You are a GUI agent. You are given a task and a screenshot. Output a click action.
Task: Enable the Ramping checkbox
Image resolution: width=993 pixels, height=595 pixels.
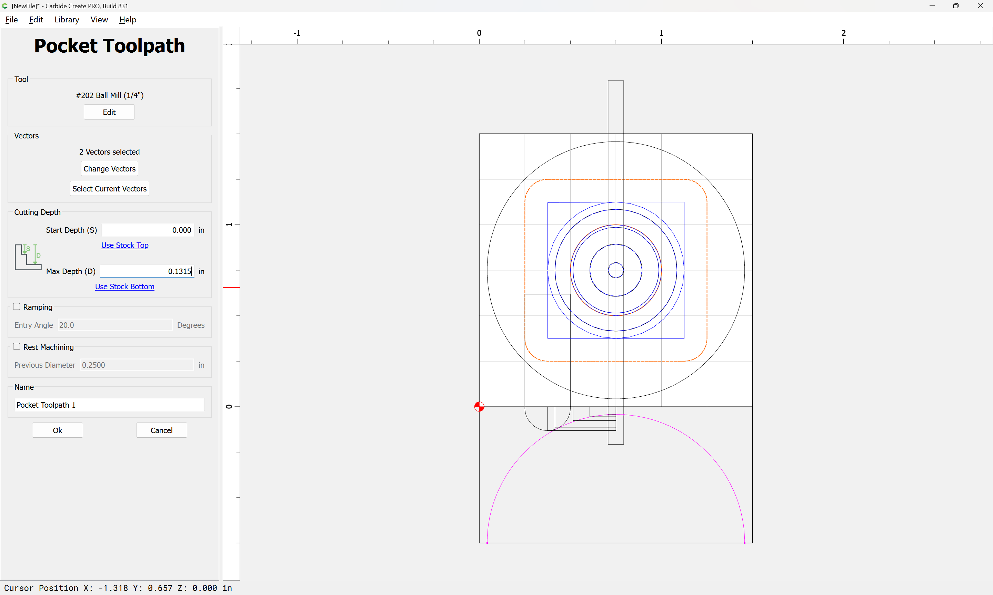pos(17,307)
